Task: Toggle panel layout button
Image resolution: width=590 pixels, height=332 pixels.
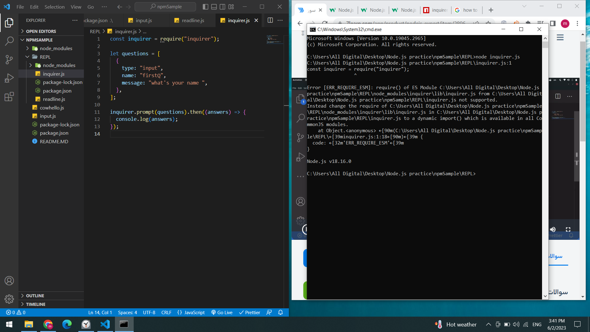Action: tap(214, 7)
